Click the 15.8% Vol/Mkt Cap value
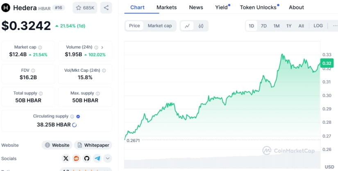 point(85,77)
